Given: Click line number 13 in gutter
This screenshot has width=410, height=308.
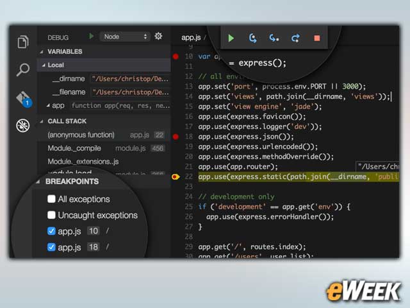Looking at the screenshot, I should point(188,86).
